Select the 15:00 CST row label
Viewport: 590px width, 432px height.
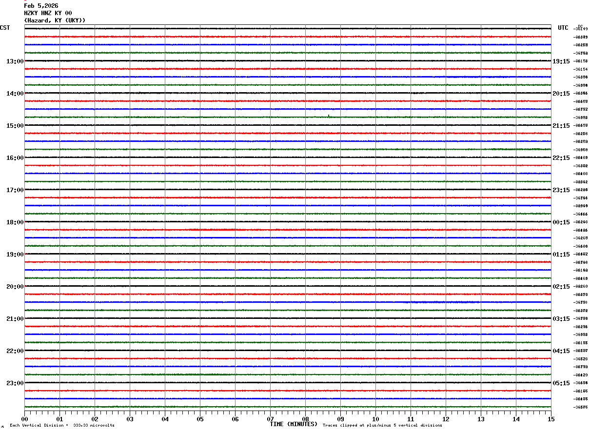15,126
